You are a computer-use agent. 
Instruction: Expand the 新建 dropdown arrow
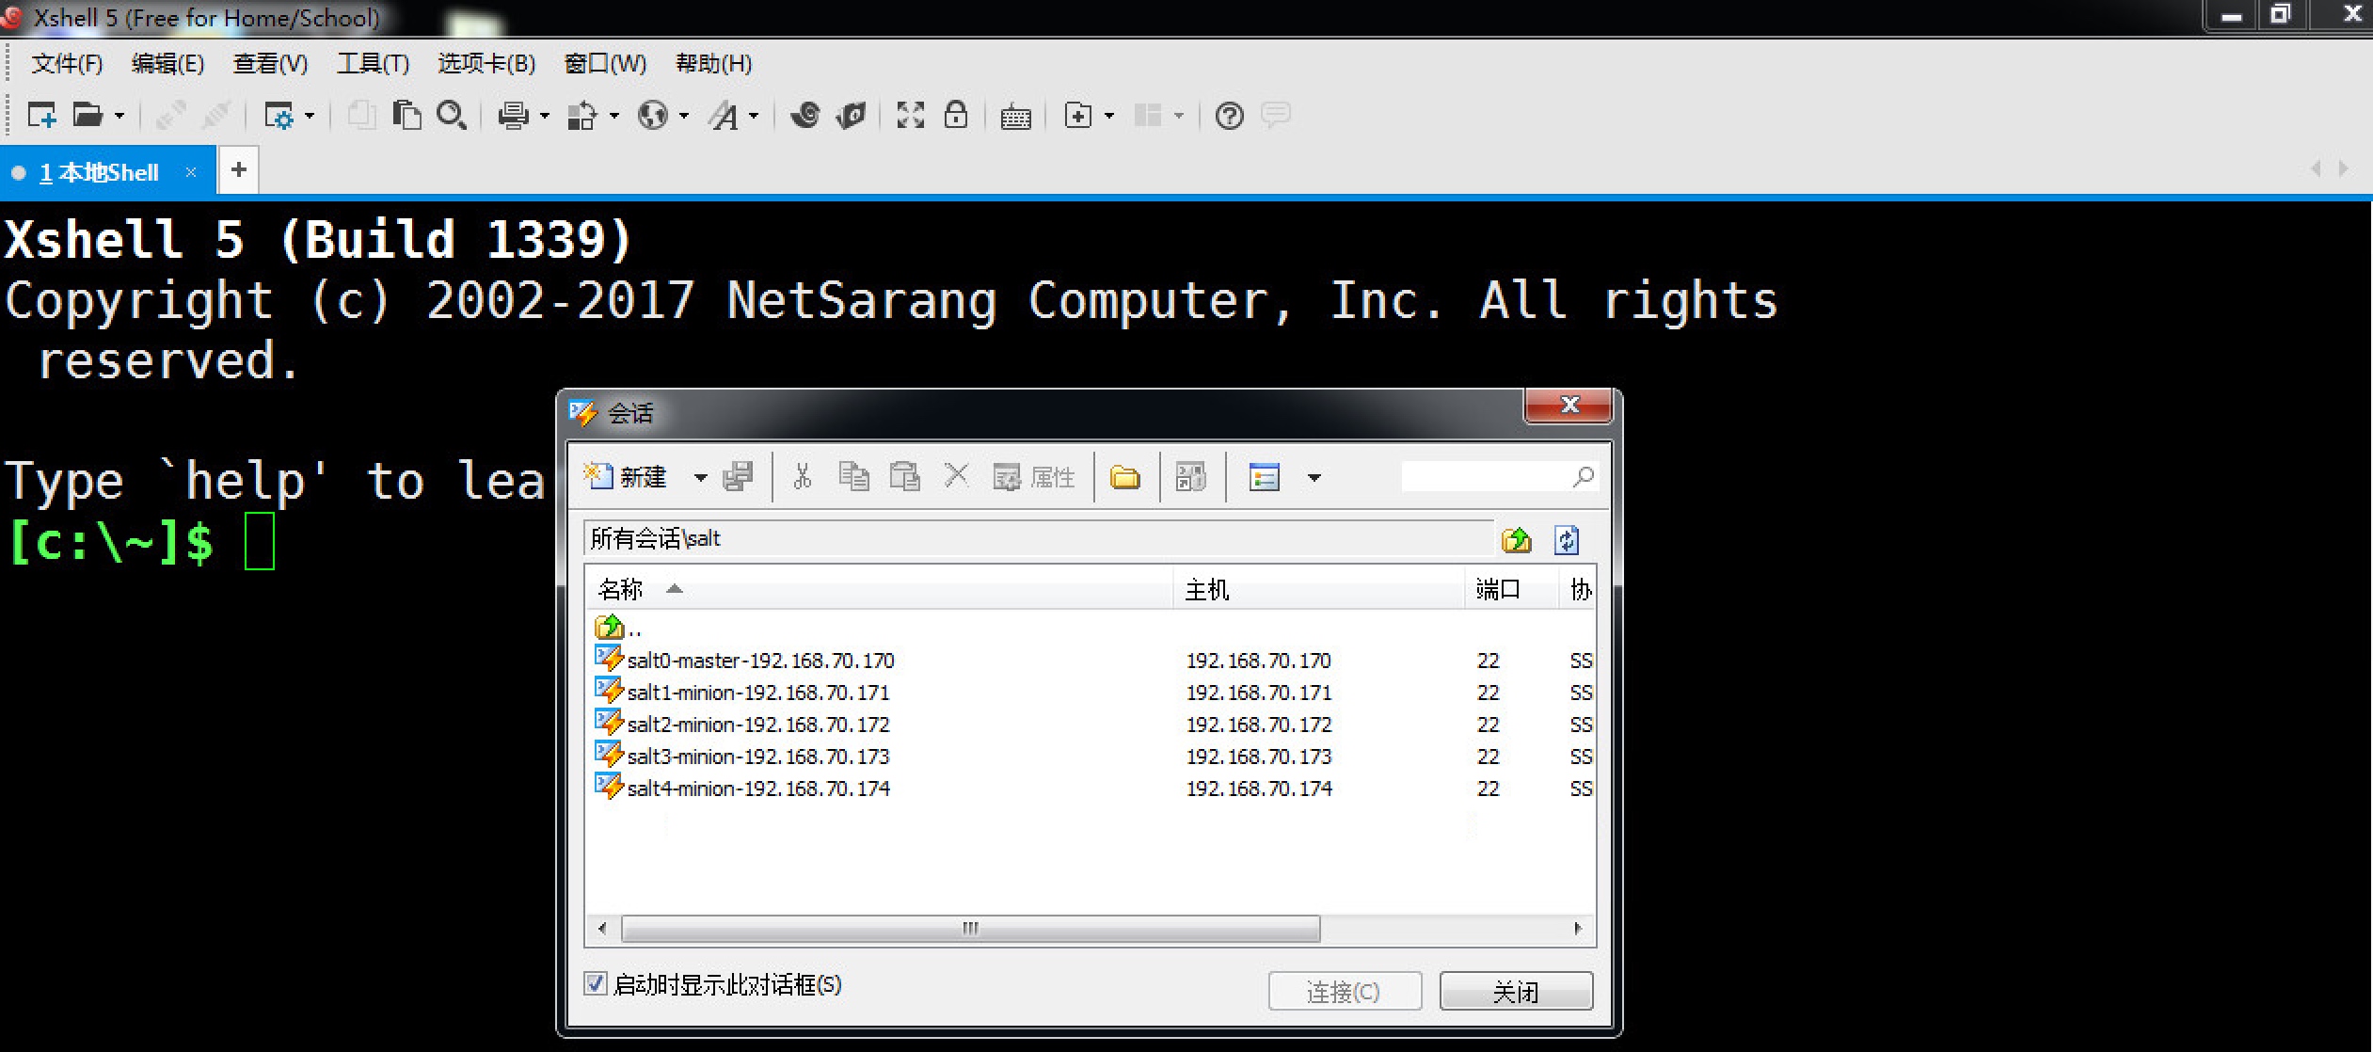click(x=700, y=478)
